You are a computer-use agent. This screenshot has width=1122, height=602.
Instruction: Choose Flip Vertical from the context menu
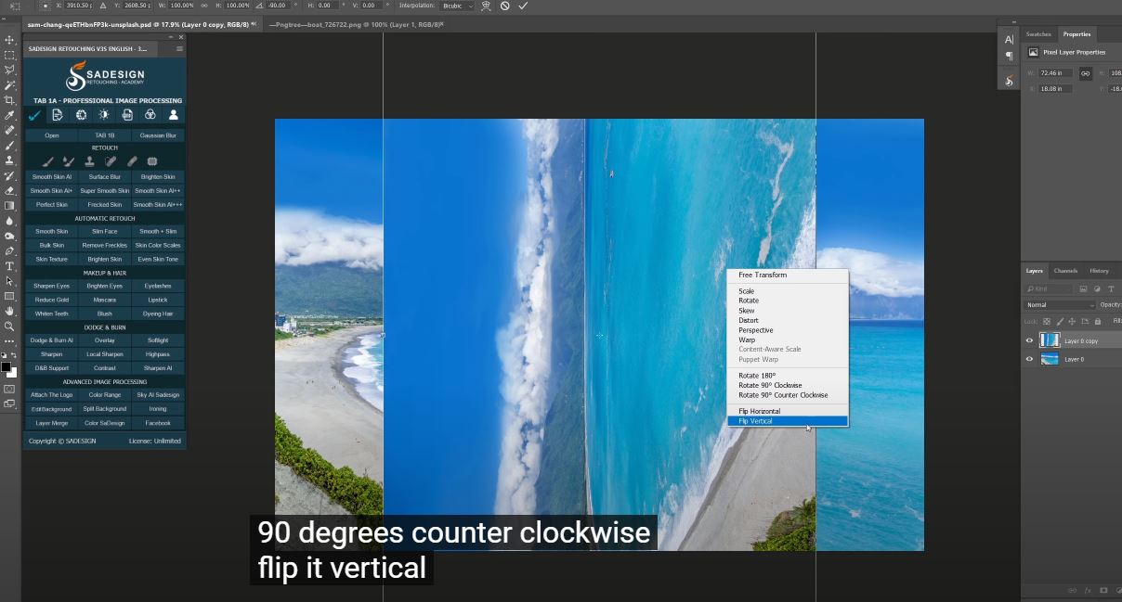click(787, 421)
